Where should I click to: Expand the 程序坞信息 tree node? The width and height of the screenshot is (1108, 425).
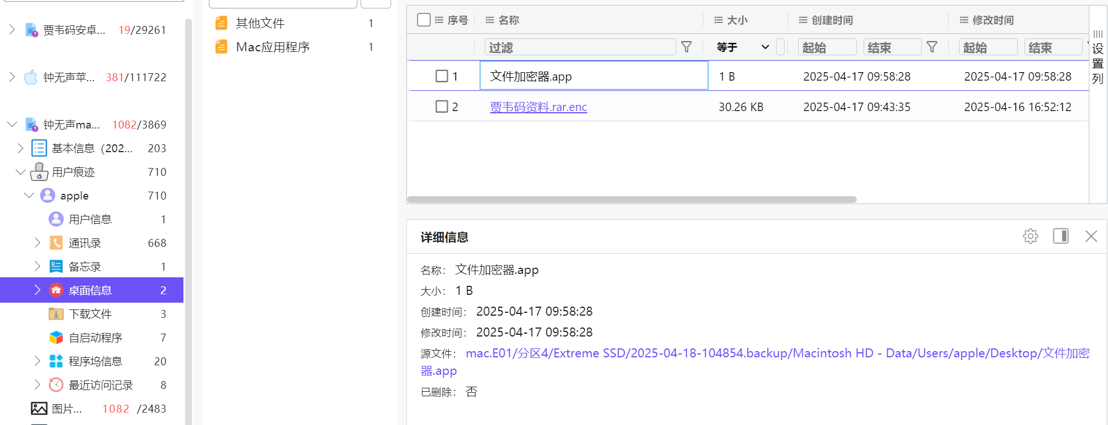tap(37, 361)
